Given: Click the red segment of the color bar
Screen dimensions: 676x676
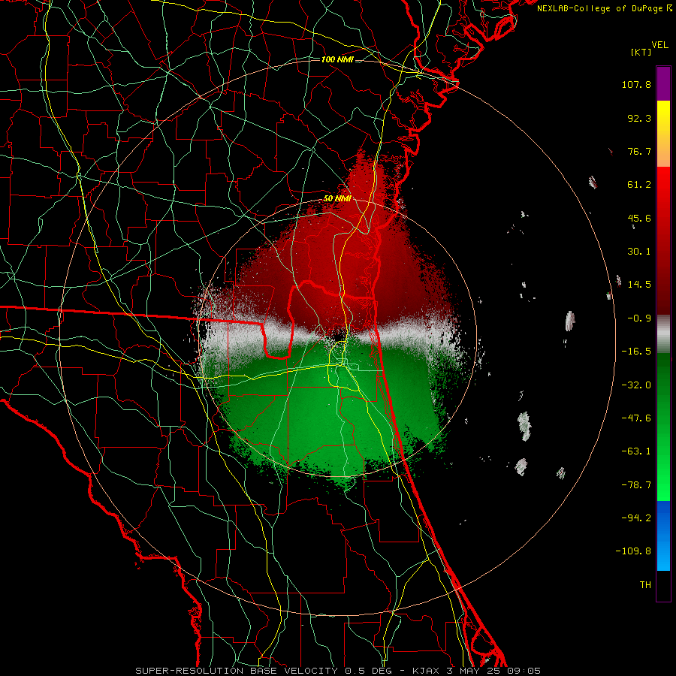Looking at the screenshot, I should point(663,240).
